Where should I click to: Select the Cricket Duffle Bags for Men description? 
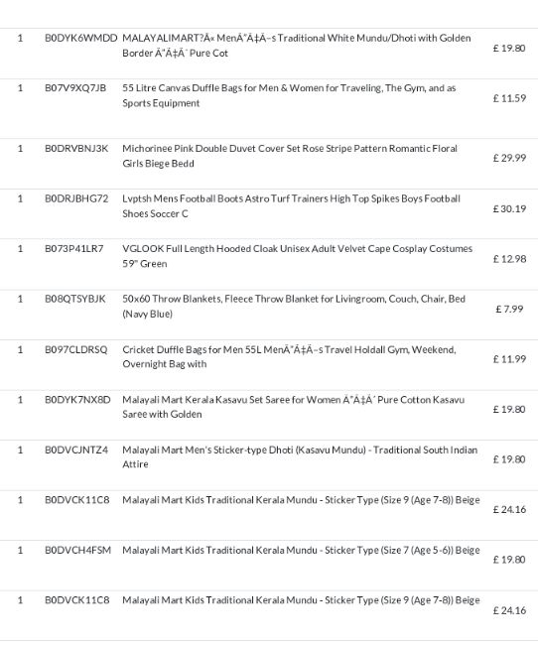[x=289, y=356]
